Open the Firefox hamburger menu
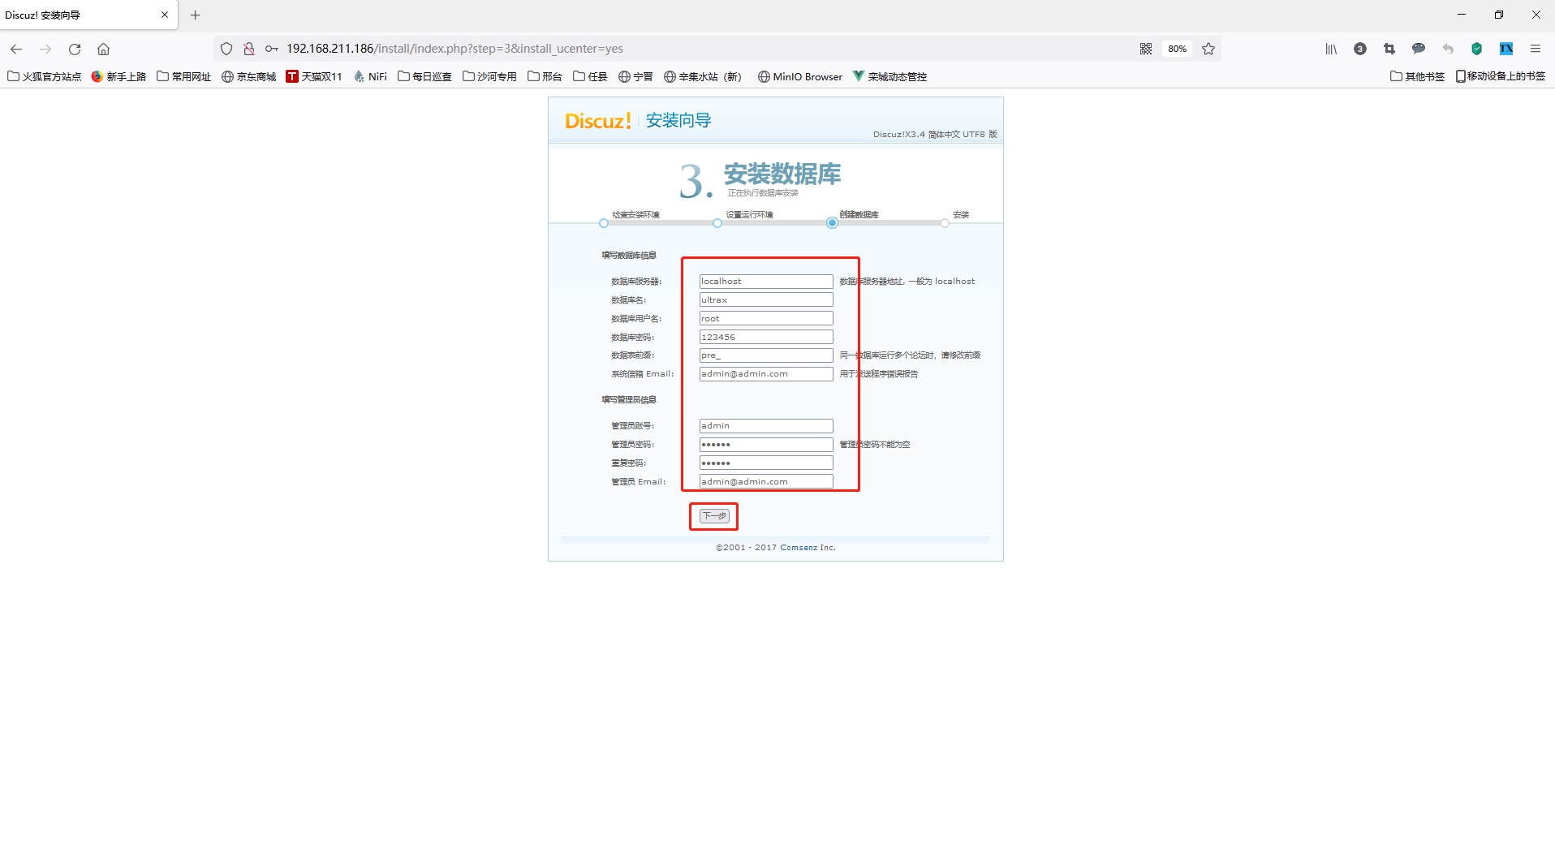Image resolution: width=1555 pixels, height=844 pixels. point(1536,49)
